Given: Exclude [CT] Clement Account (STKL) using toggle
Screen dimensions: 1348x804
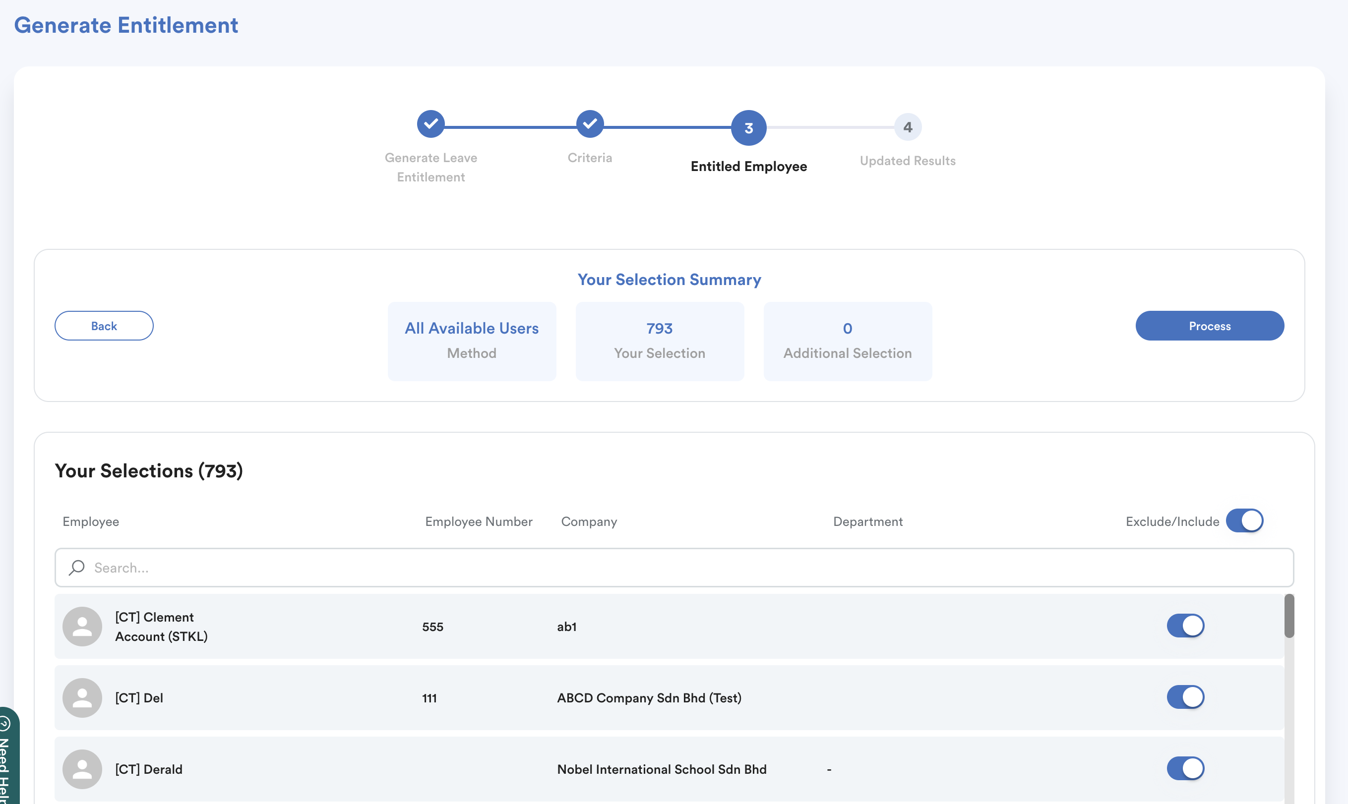Looking at the screenshot, I should pyautogui.click(x=1185, y=626).
